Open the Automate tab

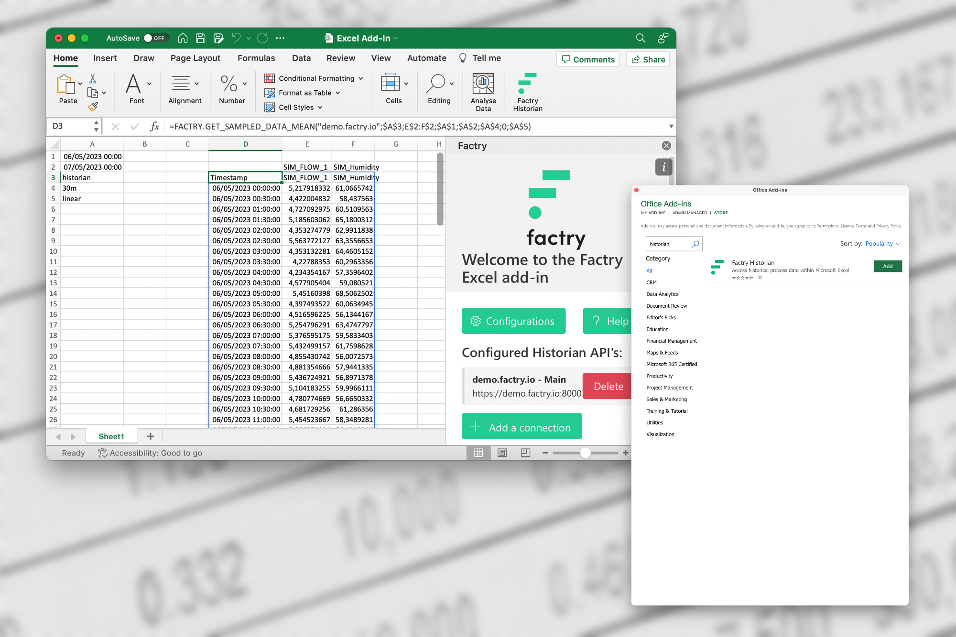click(x=427, y=58)
